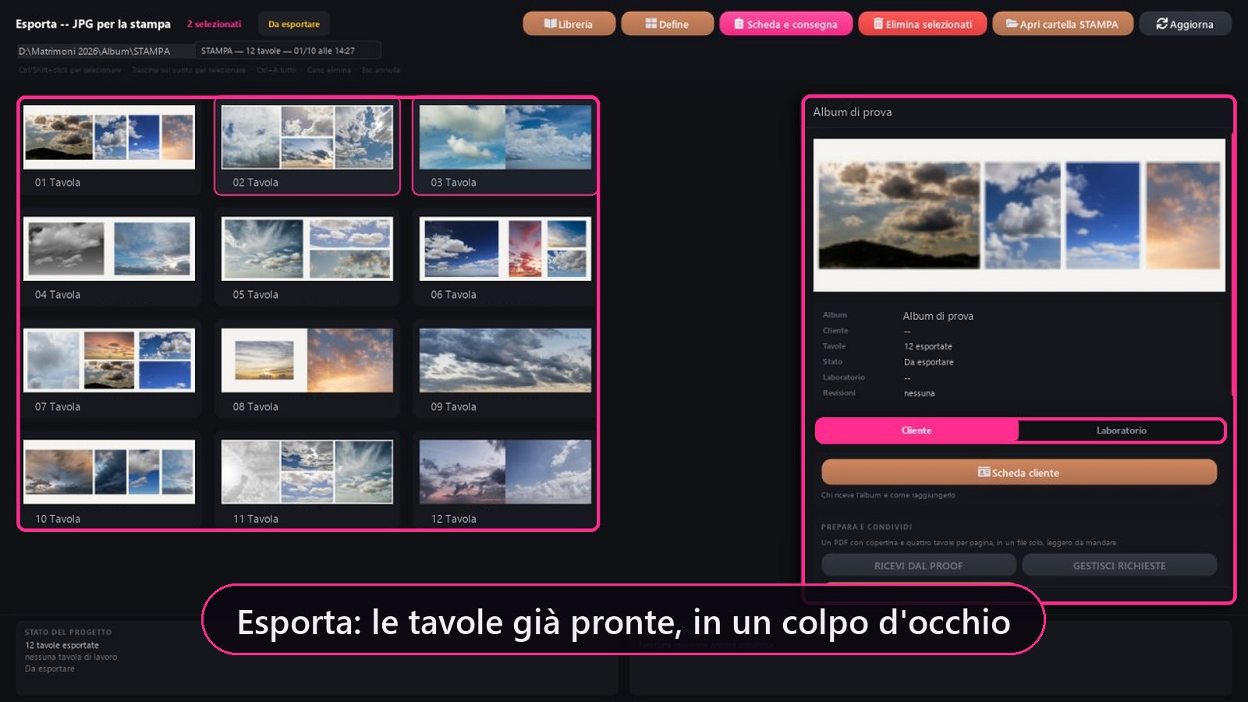
Task: Select the 09 Tavola thumbnail
Action: coord(505,370)
